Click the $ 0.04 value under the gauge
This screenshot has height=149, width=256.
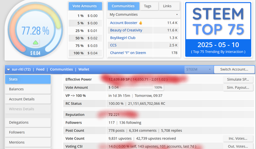[35, 53]
